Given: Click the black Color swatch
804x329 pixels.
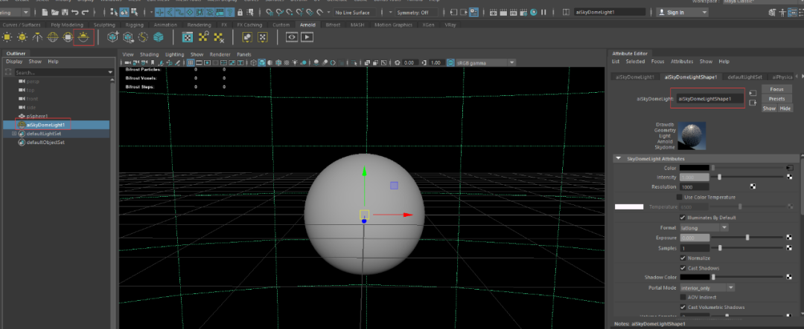Looking at the screenshot, I should 694,167.
